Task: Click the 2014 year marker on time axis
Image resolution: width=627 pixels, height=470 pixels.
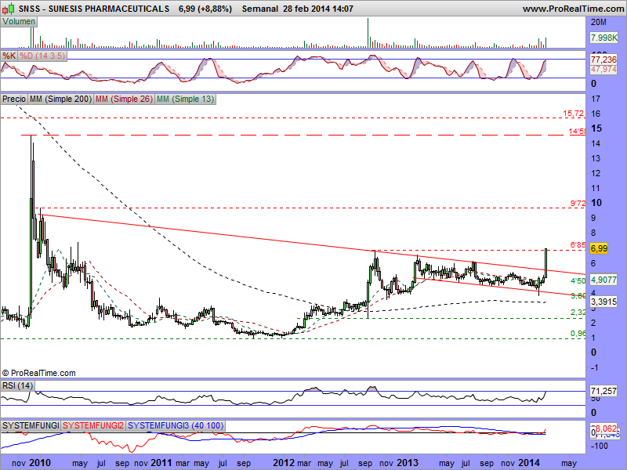Action: tap(529, 463)
